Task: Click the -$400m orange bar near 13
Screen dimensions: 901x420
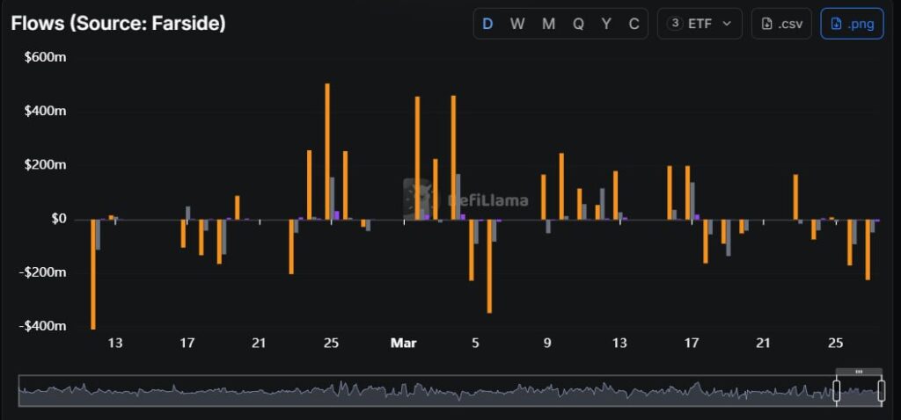Action: pyautogui.click(x=92, y=273)
